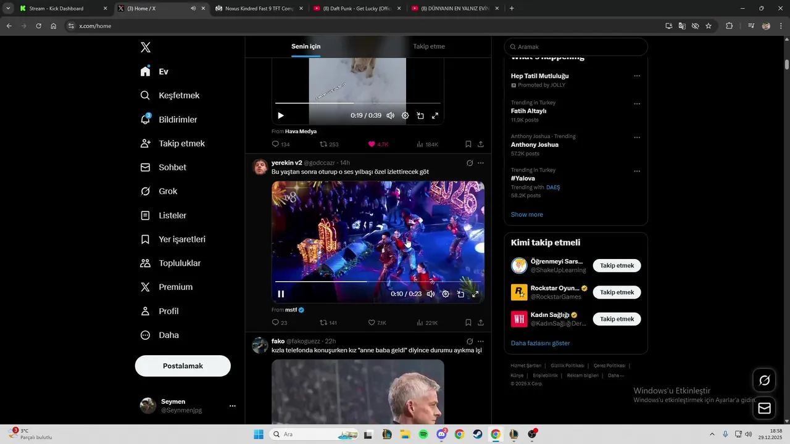Open Premium in sidebar
Screen dimensions: 790x444
coord(167,287)
